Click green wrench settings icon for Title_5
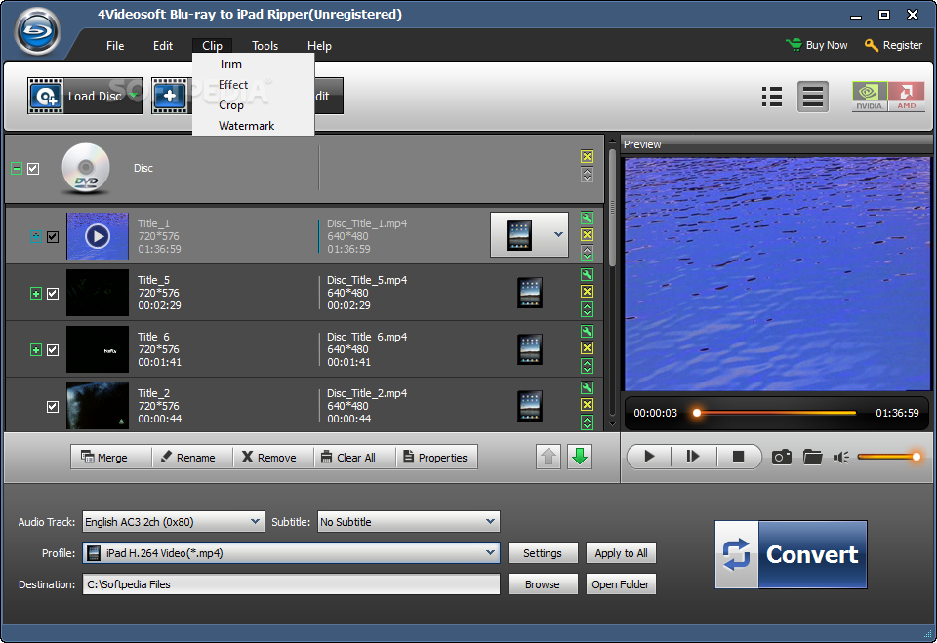Screen dimensions: 937x643 click(x=587, y=275)
